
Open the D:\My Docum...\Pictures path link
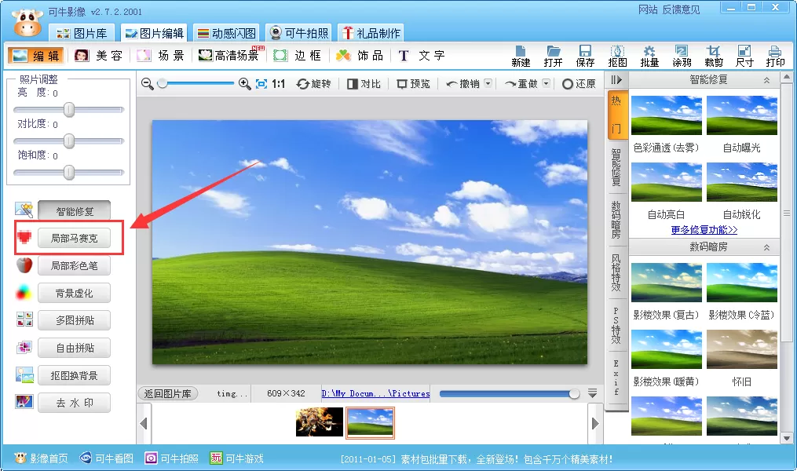click(x=375, y=393)
